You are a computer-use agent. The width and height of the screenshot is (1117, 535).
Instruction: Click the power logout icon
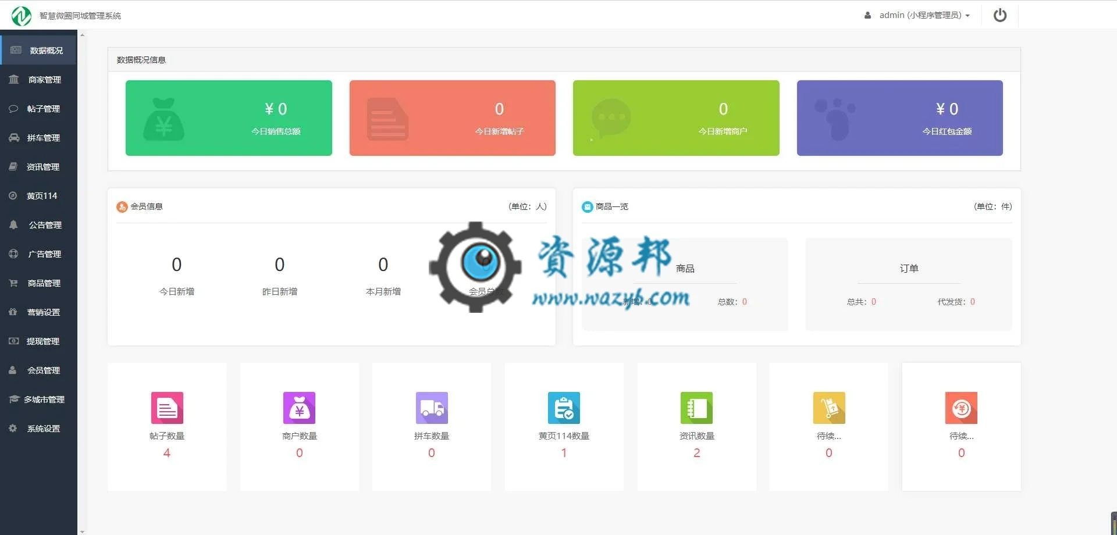[999, 15]
